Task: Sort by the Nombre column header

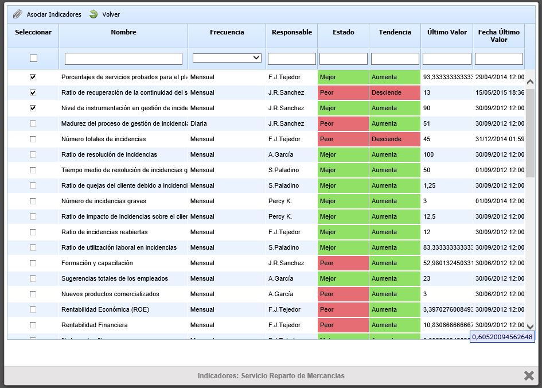Action: 123,33
